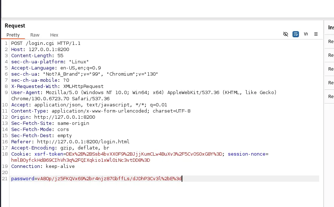The height and width of the screenshot is (207, 334).
Task: Switch to the Pretty tab
Action: 13,35
